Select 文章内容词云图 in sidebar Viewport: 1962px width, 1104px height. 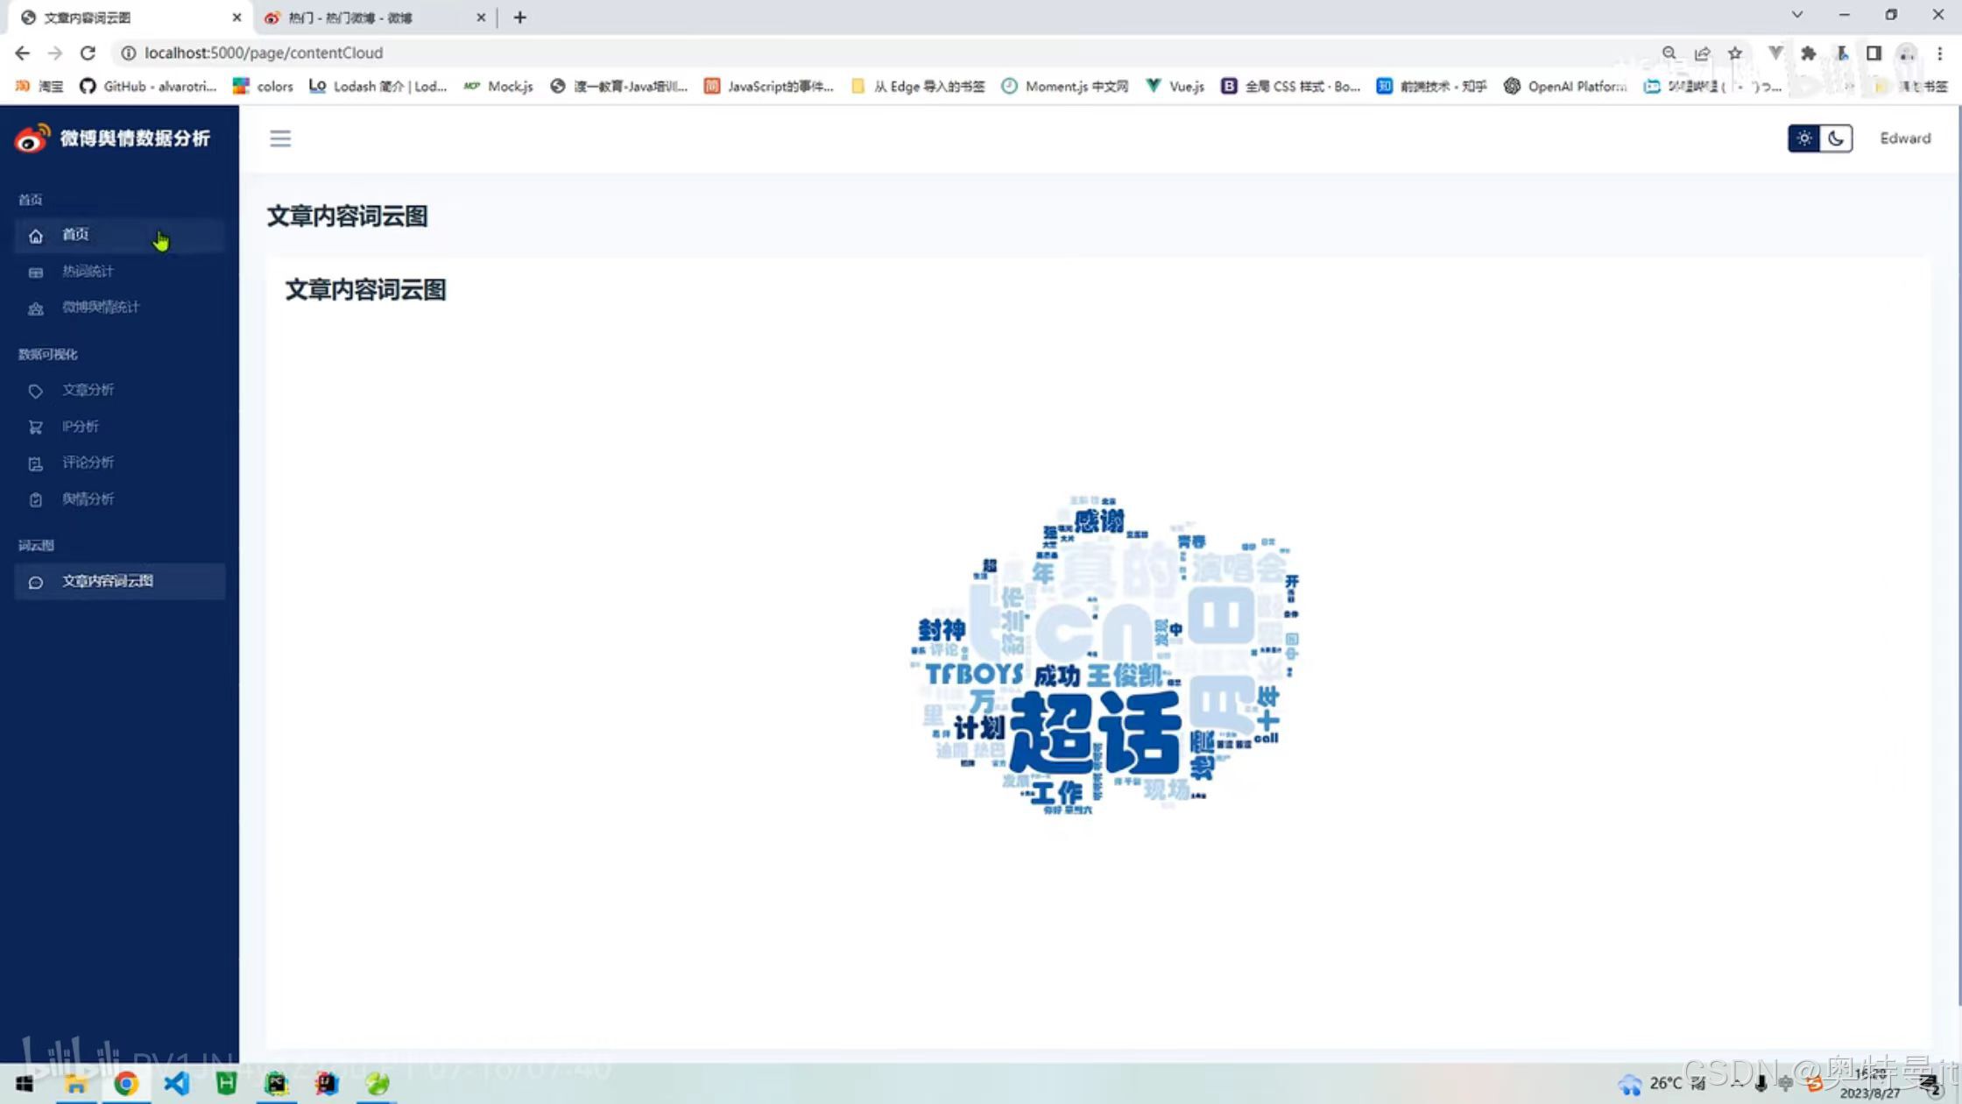(x=107, y=582)
